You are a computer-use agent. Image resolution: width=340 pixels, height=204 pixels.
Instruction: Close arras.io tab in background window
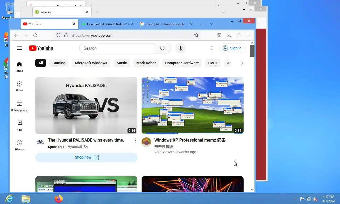[87, 12]
